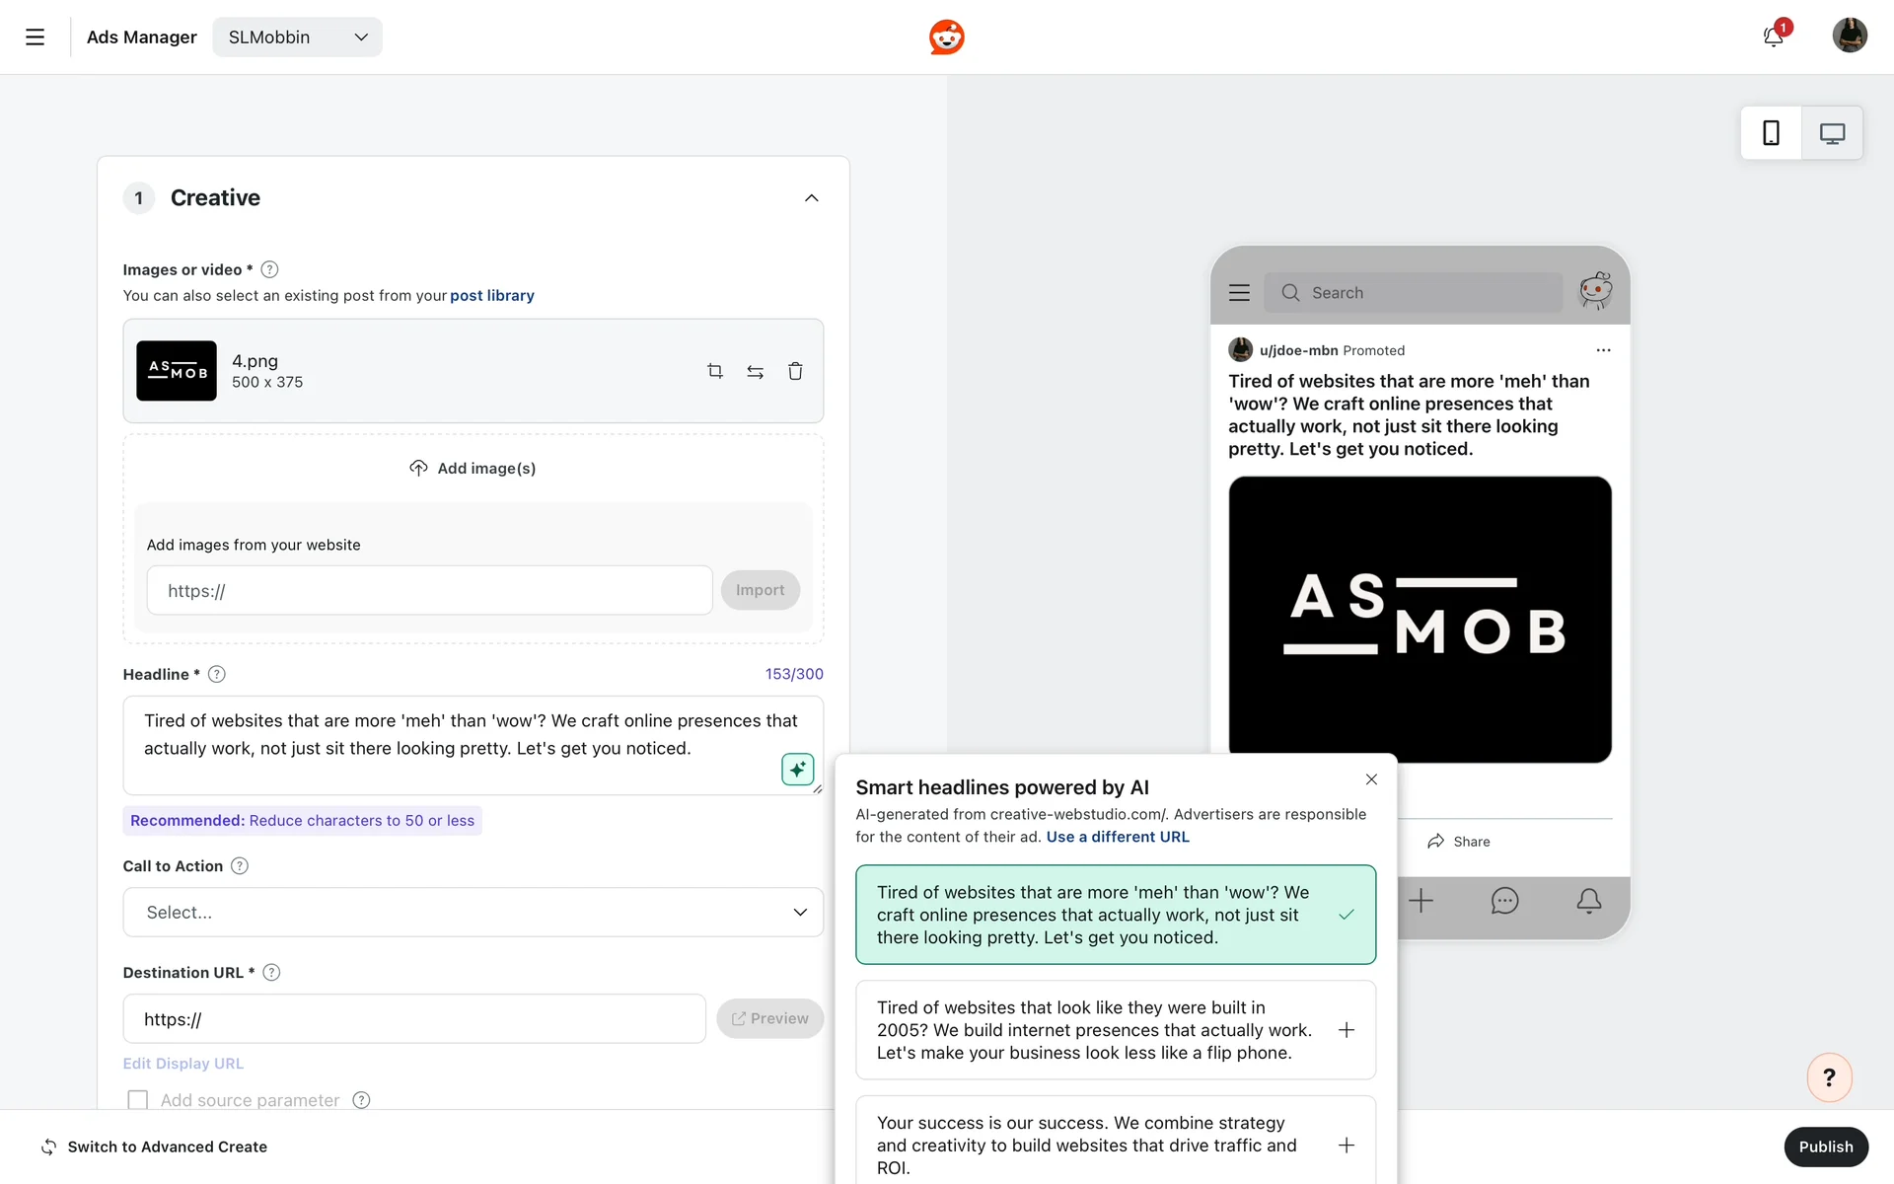This screenshot has width=1894, height=1184.
Task: Open the help question mark bubble
Action: tap(1829, 1077)
